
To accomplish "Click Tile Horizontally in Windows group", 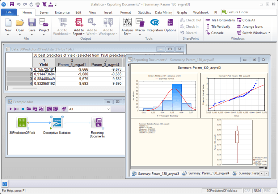I will 220,20.
